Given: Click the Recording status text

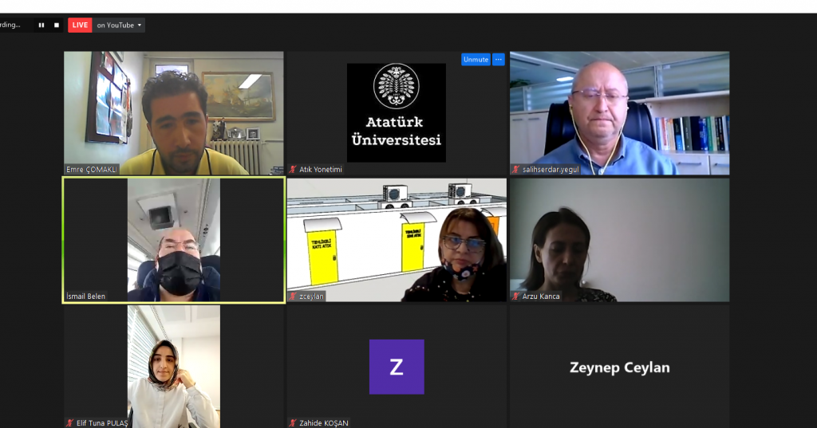Looking at the screenshot, I should click(10, 25).
